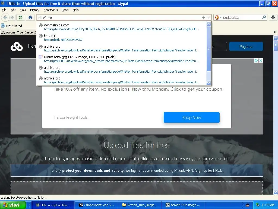
Task: Open the address bar history dropdown arrow
Action: point(209,17)
